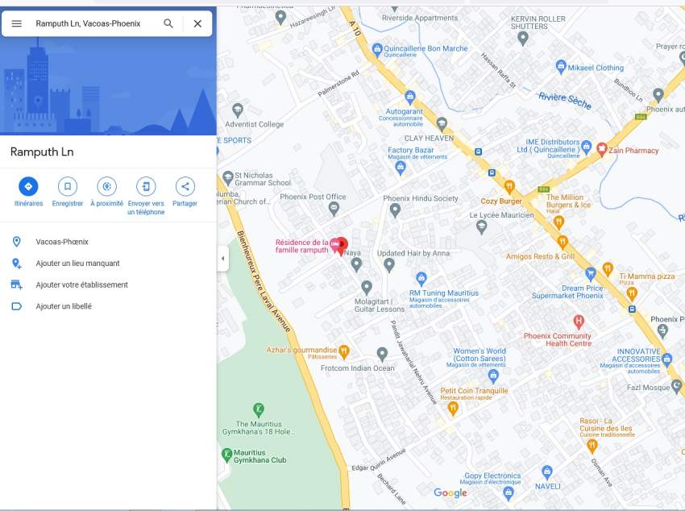Click Mauritius Gymkhana Club marker
Image resolution: width=685 pixels, height=511 pixels.
pyautogui.click(x=227, y=455)
